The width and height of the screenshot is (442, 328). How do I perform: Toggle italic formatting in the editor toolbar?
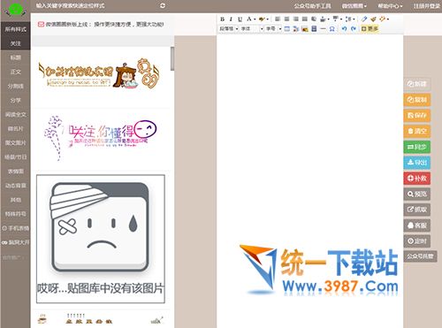(231, 19)
